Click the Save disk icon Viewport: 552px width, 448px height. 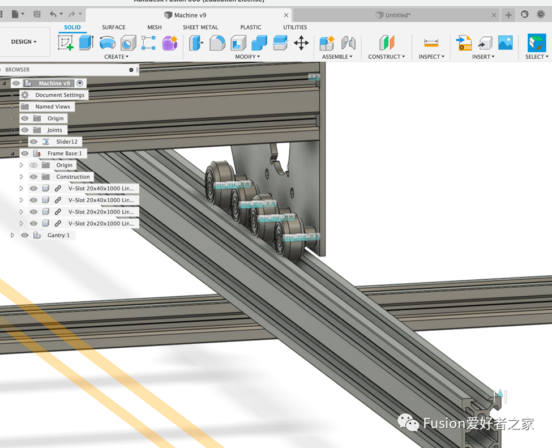click(x=37, y=14)
